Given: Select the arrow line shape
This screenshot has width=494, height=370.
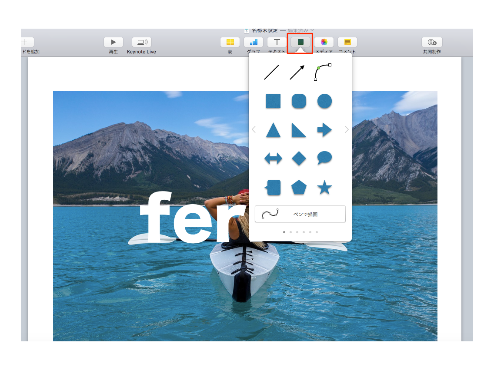Looking at the screenshot, I should coord(297,73).
